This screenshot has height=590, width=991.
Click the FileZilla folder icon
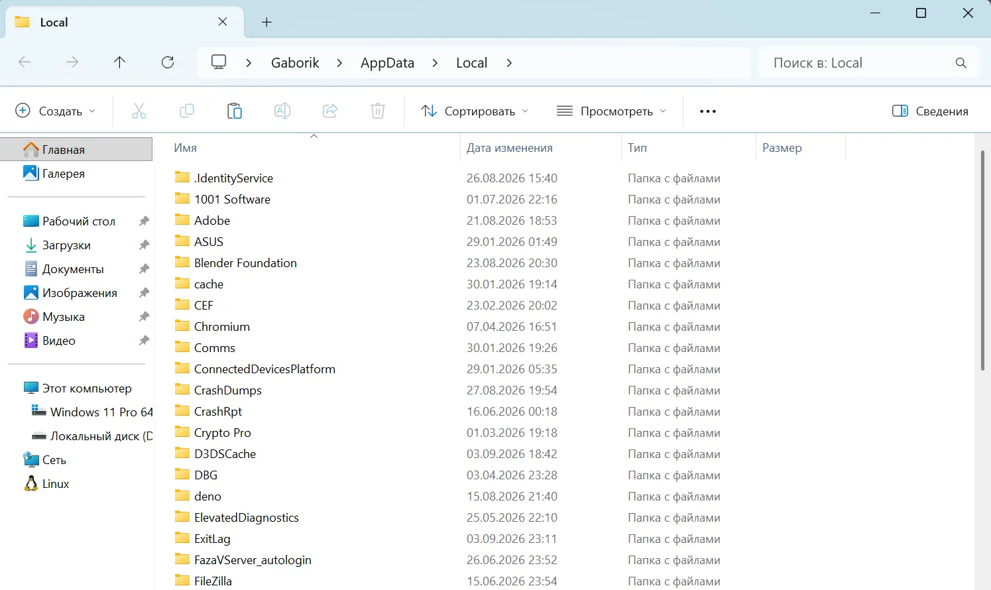tap(182, 581)
